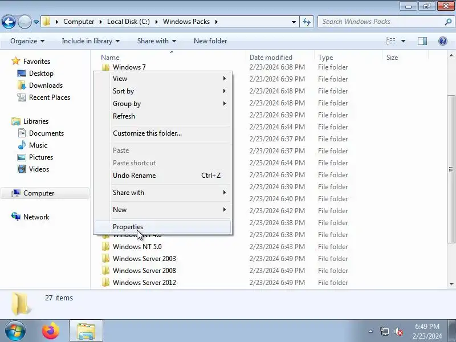The image size is (456, 342).
Task: Launch Firefox from the taskbar
Action: click(51, 331)
